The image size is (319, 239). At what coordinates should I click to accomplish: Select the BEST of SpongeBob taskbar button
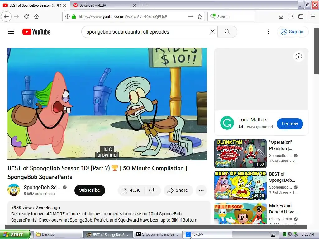point(107,234)
